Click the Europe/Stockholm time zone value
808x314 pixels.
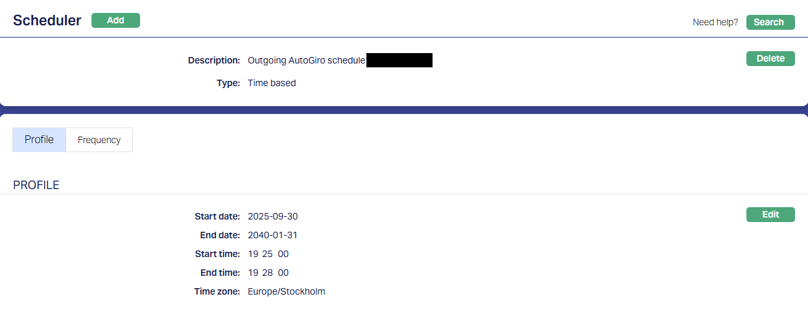coord(287,291)
